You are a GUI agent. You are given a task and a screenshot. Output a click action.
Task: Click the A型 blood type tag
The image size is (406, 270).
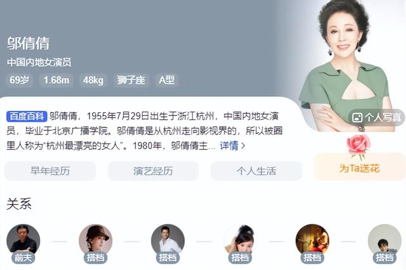(x=166, y=80)
